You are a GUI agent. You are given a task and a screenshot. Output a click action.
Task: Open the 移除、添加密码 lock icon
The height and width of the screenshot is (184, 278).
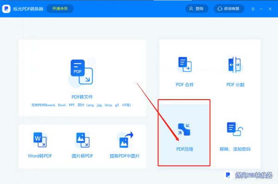234,129
